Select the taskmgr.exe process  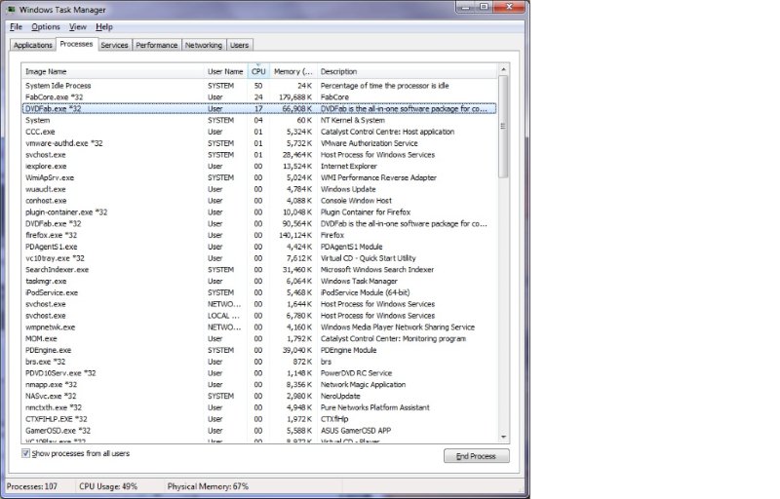click(x=259, y=281)
